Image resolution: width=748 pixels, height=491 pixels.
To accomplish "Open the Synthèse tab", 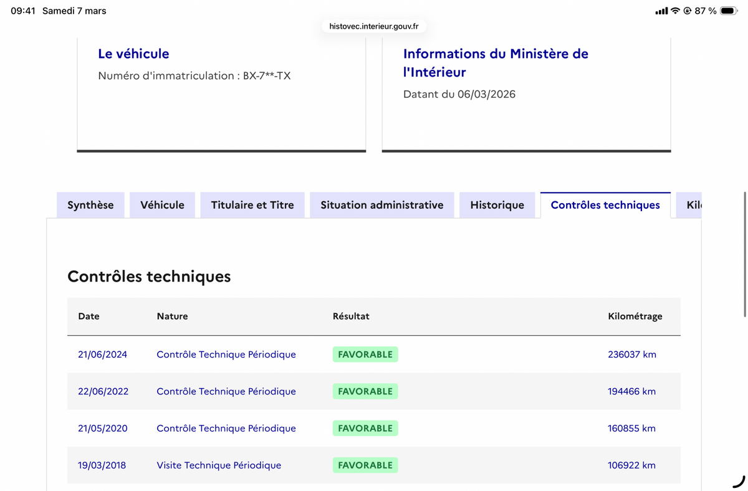I will [90, 205].
